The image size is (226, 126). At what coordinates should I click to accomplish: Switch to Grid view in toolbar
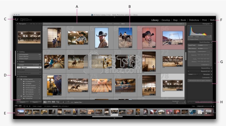[x=45, y=102]
